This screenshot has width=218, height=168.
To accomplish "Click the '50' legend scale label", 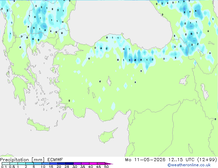I will point(106,167).
